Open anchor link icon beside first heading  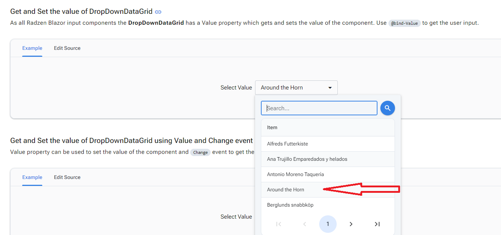(x=158, y=12)
